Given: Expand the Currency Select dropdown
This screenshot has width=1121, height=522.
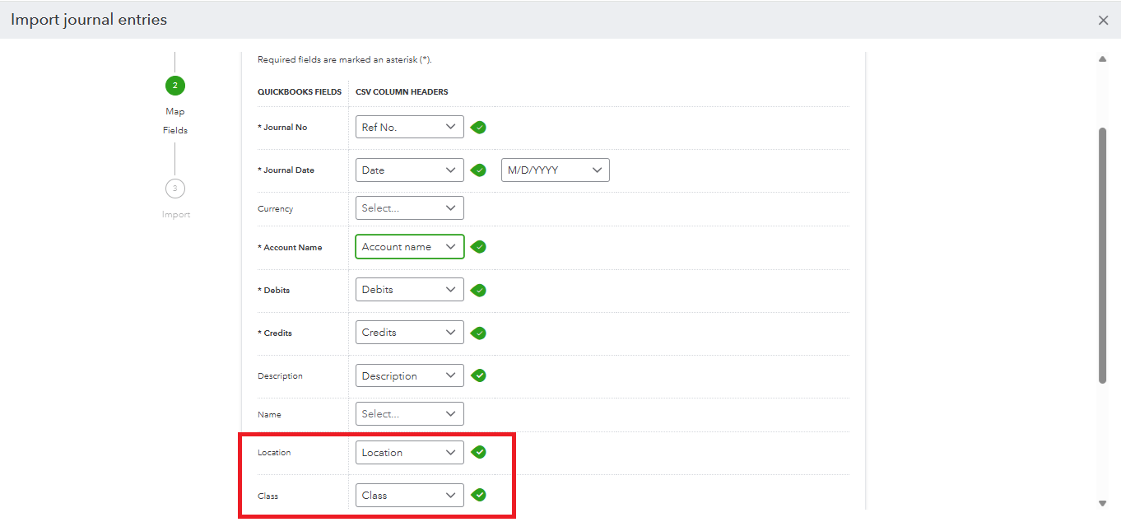Looking at the screenshot, I should (409, 208).
